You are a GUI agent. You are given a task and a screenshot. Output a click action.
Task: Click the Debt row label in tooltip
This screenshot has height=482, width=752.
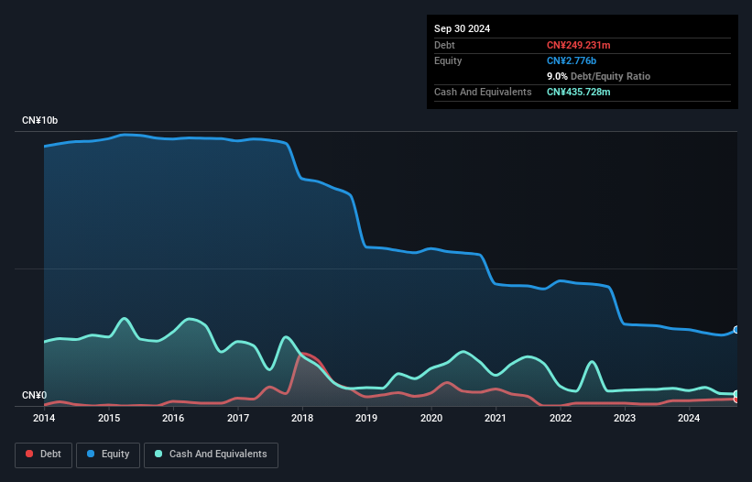click(444, 45)
